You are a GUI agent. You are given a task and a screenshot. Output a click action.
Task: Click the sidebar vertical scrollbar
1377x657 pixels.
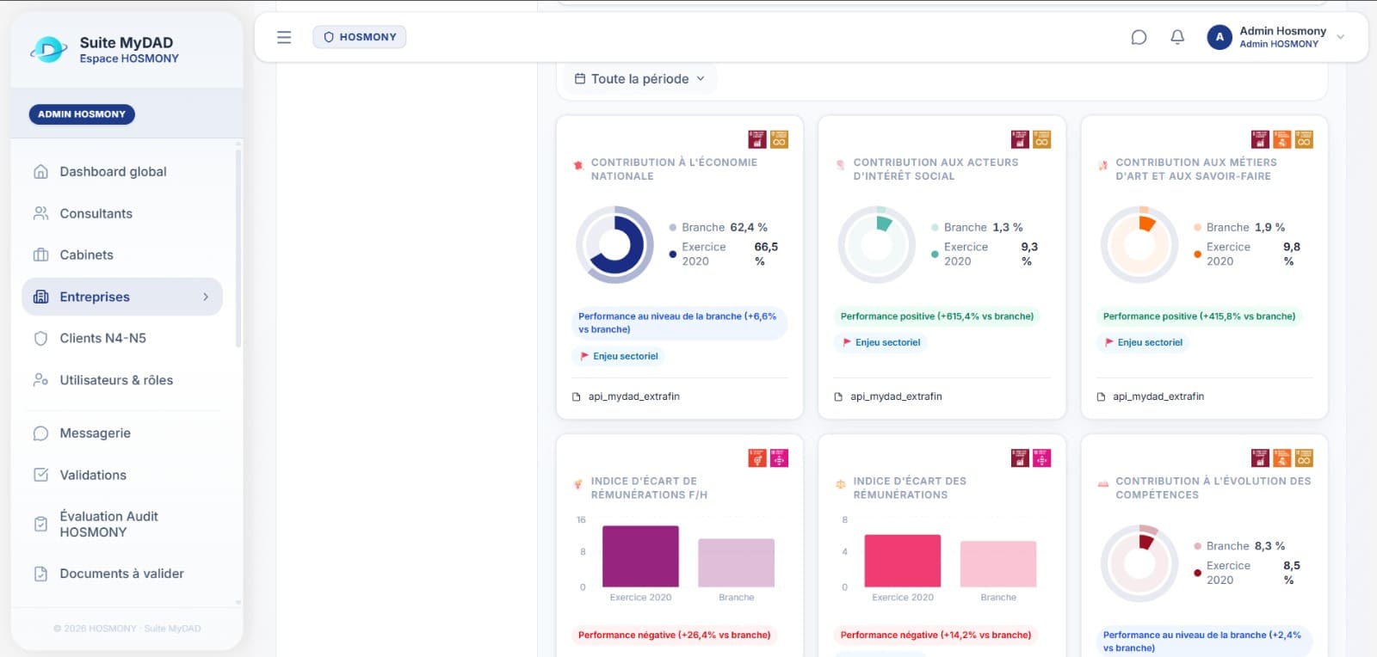(x=238, y=249)
